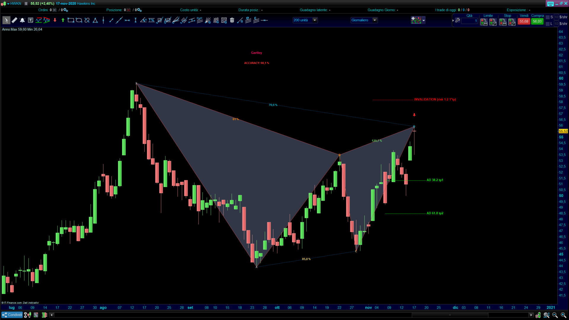569x320 pixels.
Task: Toggle the order book view icon
Action: coord(44,315)
